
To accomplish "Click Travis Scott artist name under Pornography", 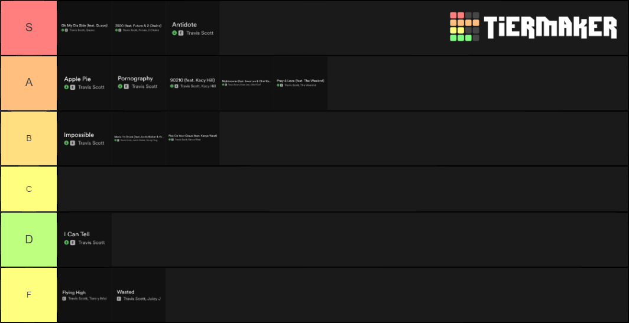I will [144, 86].
